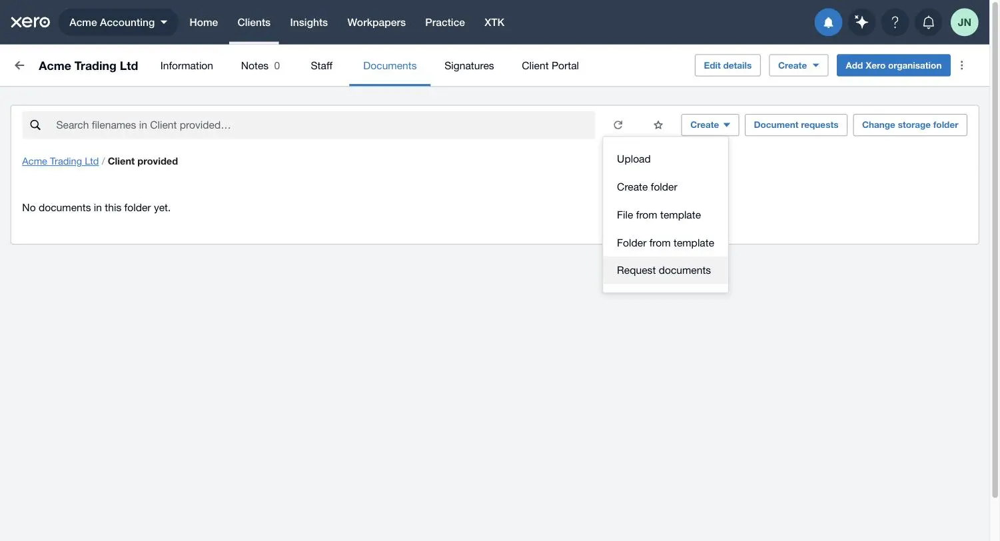Toggle the documents panel Create dropdown
Image resolution: width=1000 pixels, height=541 pixels.
click(710, 125)
